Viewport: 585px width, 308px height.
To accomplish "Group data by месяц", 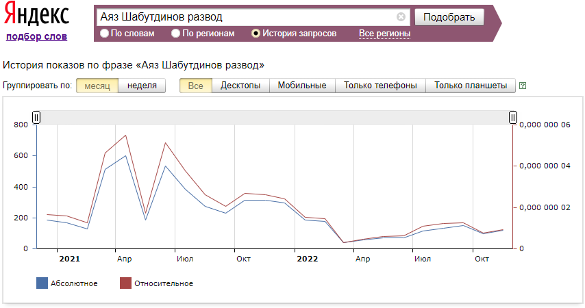I will click(x=97, y=86).
